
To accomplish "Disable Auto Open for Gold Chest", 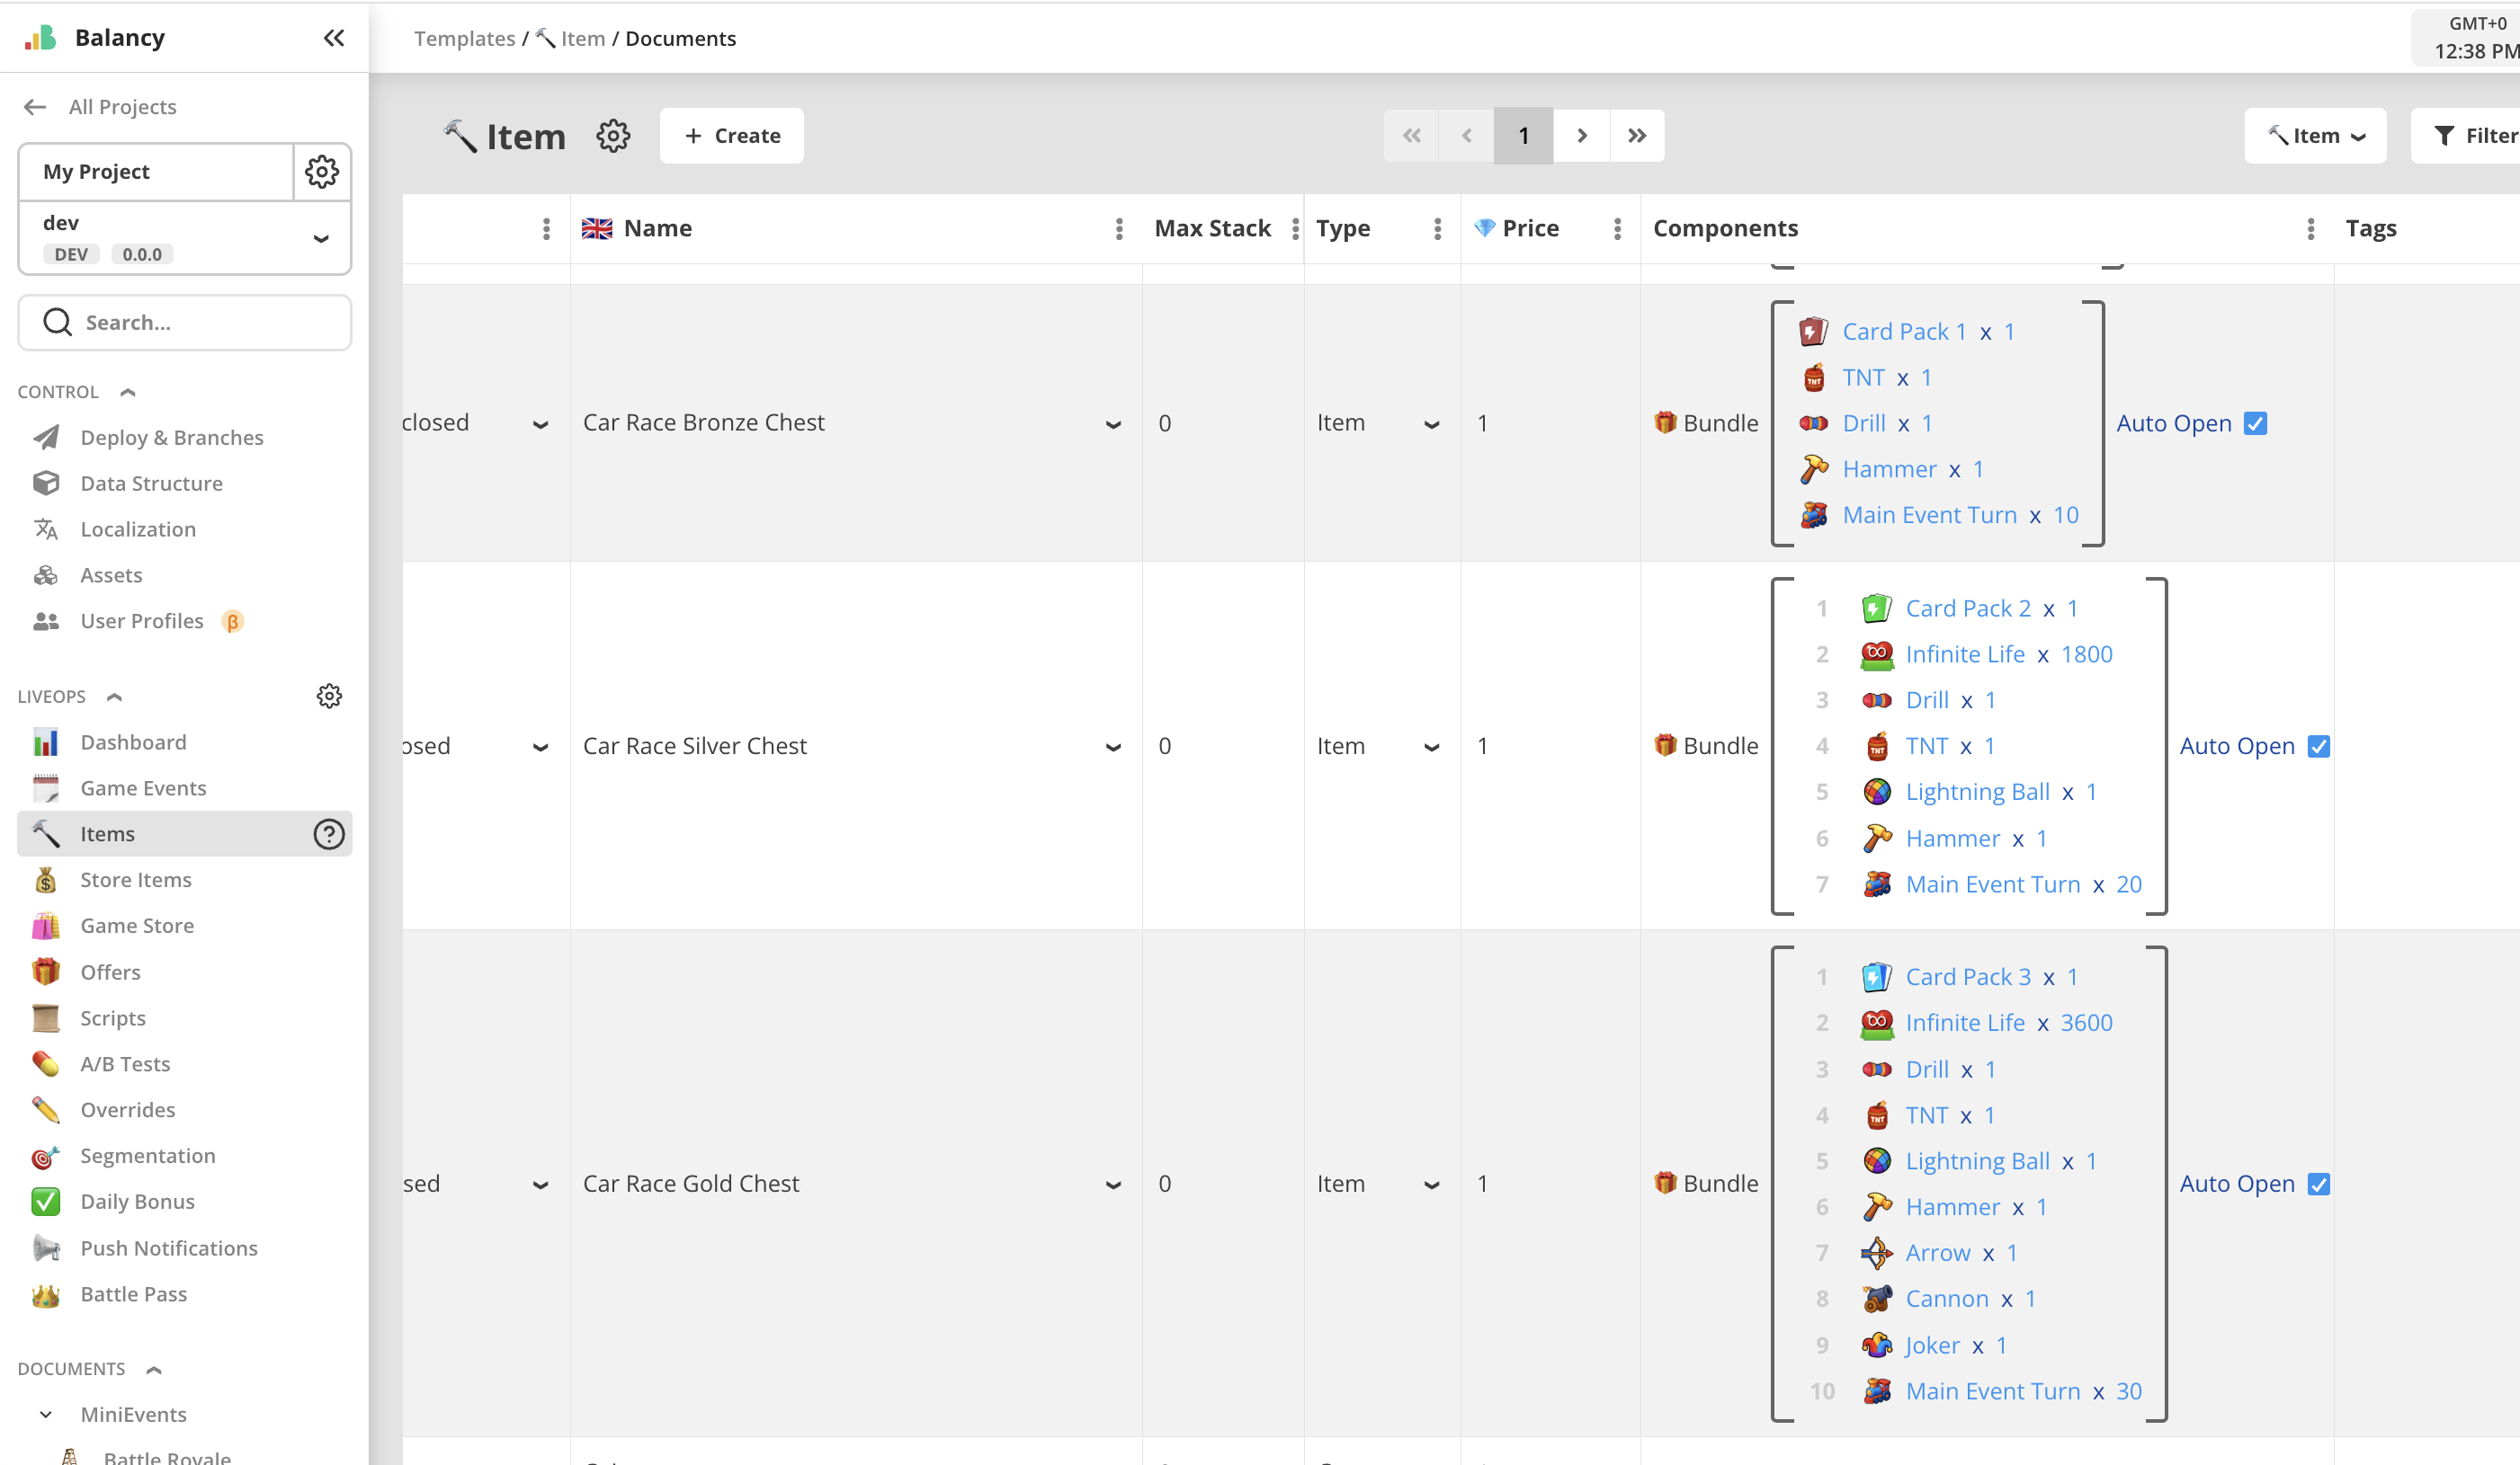I will tap(2318, 1185).
